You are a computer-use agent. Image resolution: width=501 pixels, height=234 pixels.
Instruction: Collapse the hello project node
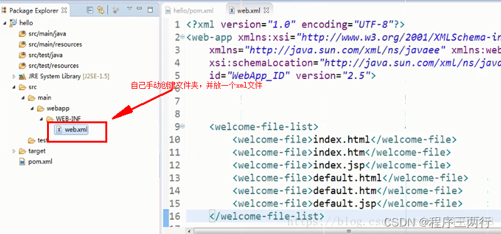click(5, 23)
